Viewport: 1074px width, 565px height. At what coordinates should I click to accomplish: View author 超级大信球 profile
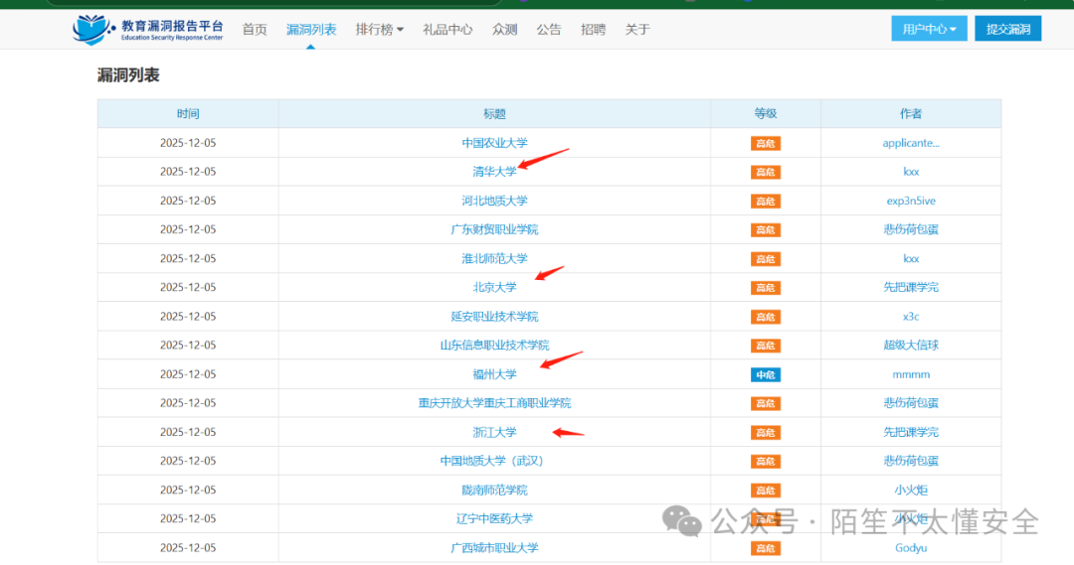[x=911, y=346]
